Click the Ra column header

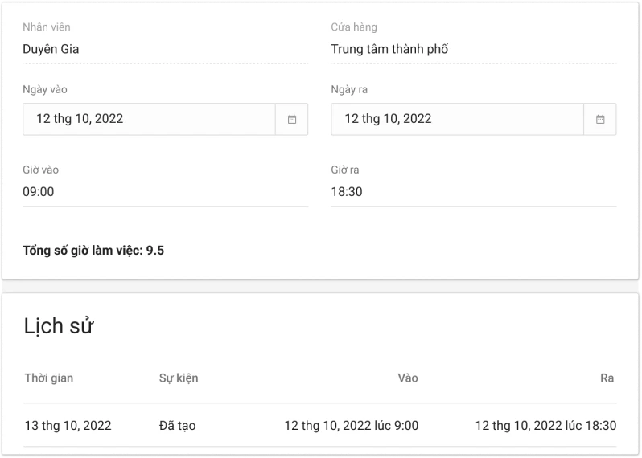click(x=607, y=378)
